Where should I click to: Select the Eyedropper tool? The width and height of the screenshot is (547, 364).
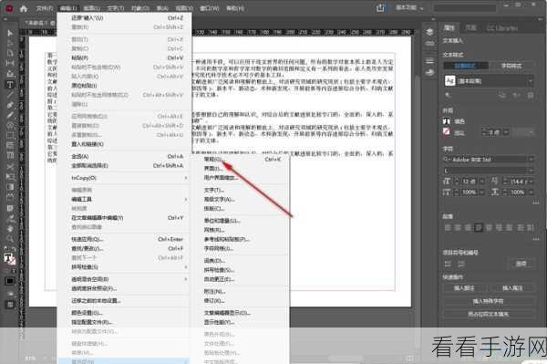click(x=10, y=219)
